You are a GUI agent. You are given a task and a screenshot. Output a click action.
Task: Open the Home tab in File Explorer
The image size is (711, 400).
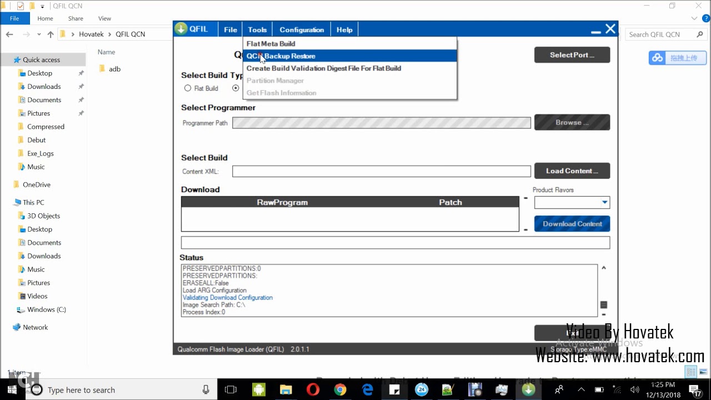(45, 18)
